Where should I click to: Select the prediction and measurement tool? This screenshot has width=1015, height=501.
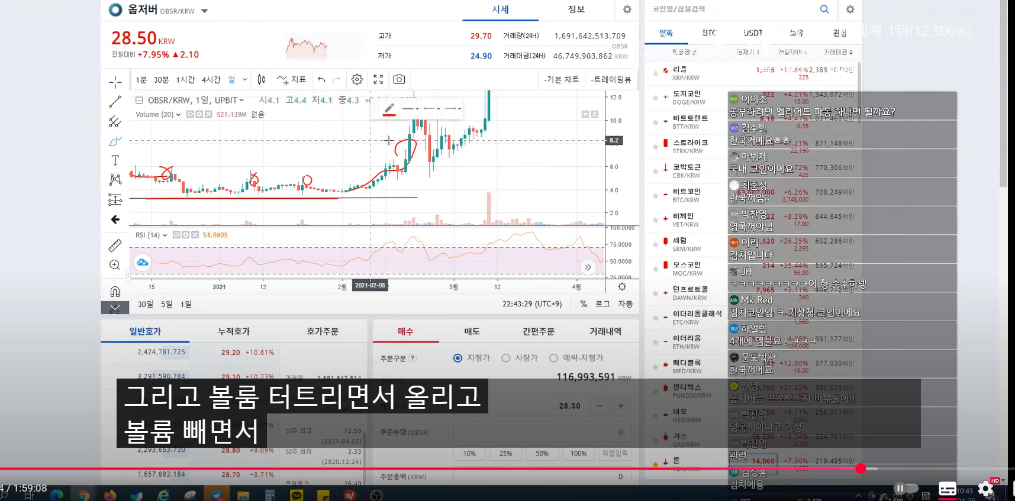coord(115,199)
